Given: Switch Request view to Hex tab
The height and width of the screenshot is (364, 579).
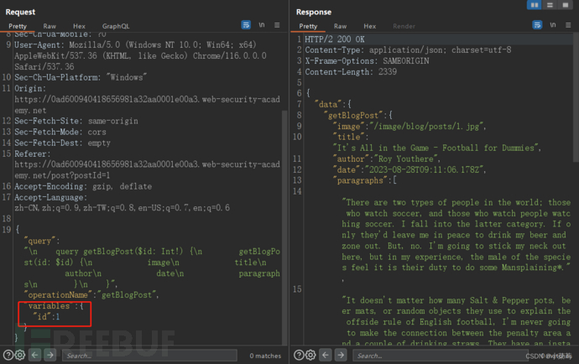Looking at the screenshot, I should pyautogui.click(x=78, y=26).
